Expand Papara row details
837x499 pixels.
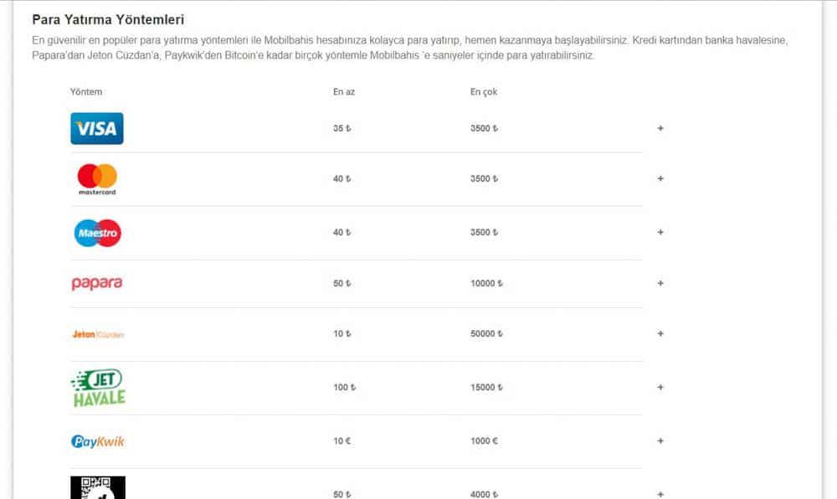660,283
